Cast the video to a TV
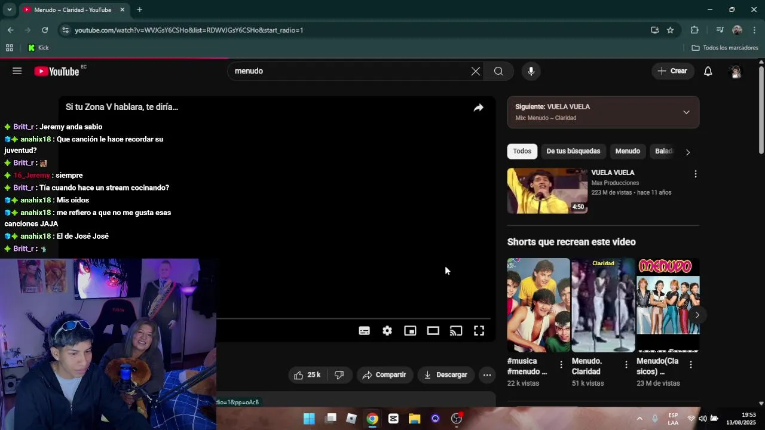 pos(456,331)
